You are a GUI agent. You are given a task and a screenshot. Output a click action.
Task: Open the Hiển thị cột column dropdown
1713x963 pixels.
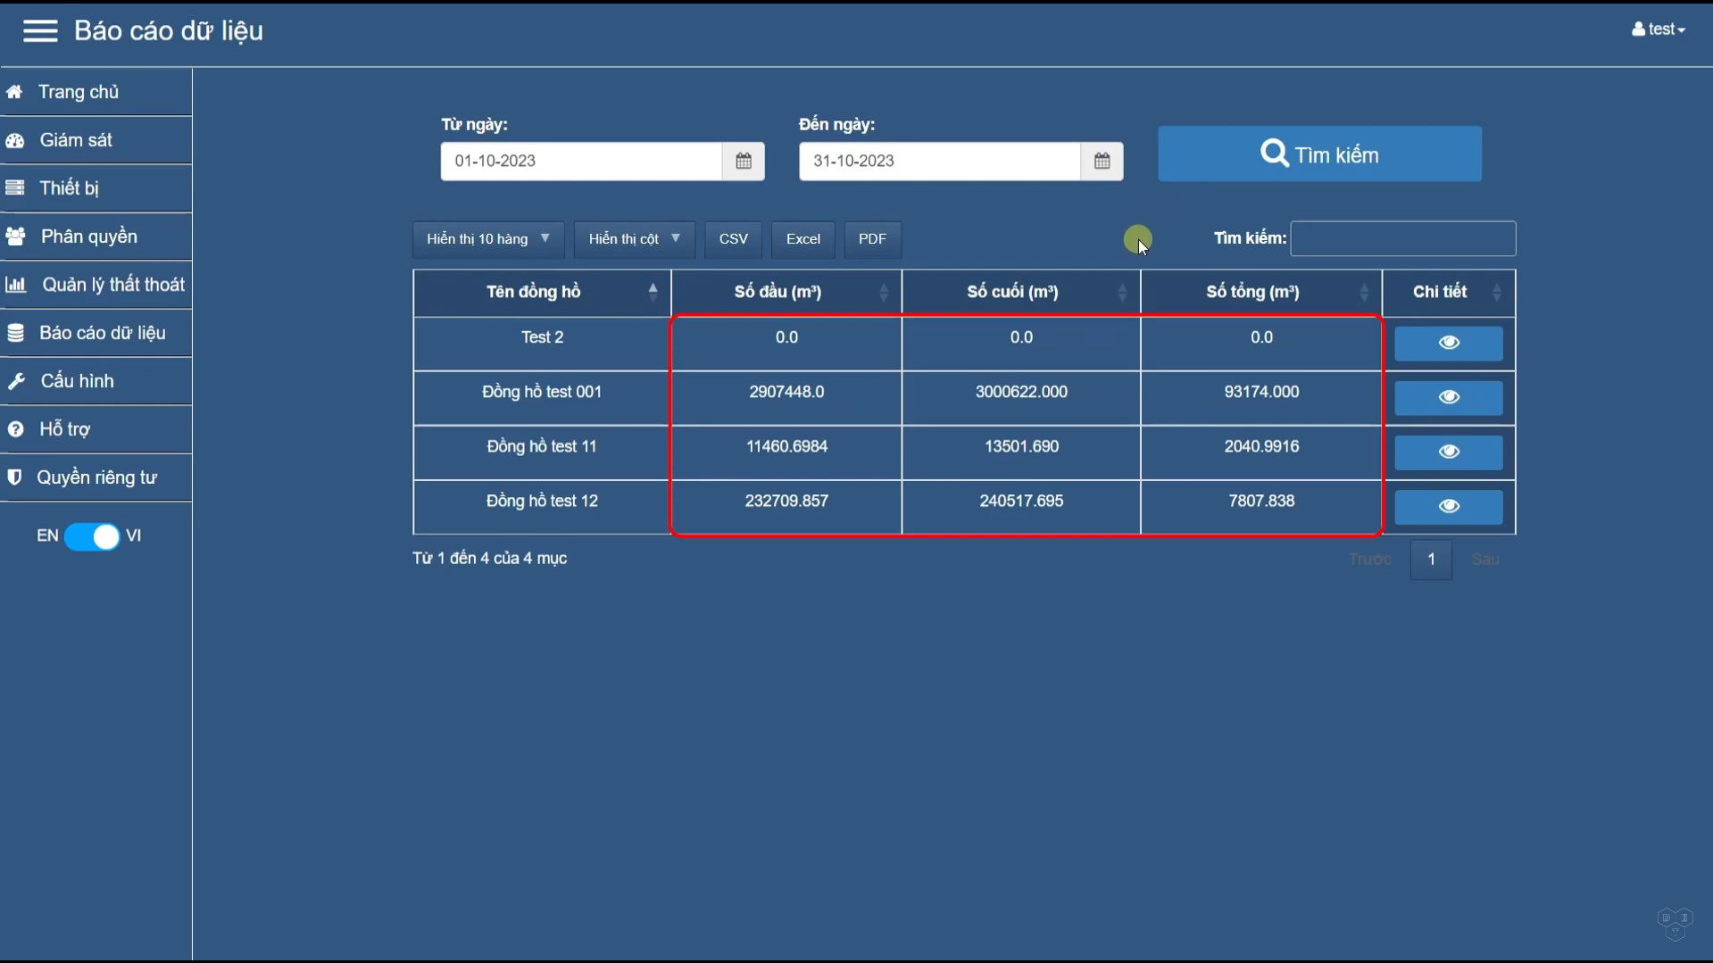point(633,238)
